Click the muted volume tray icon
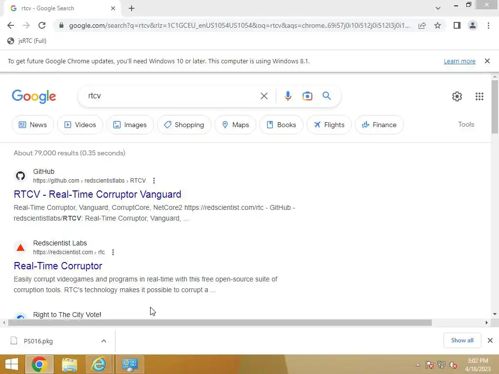 click(453, 365)
